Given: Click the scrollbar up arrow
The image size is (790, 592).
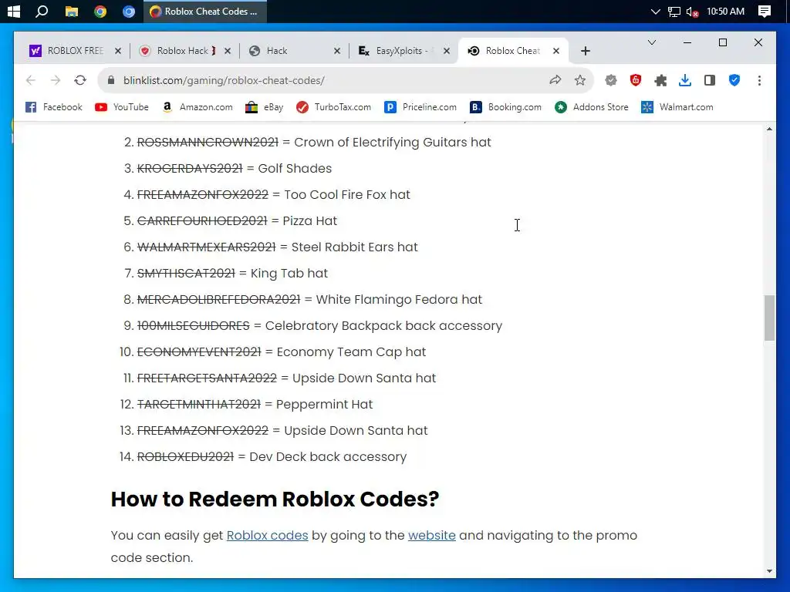Looking at the screenshot, I should point(769,129).
